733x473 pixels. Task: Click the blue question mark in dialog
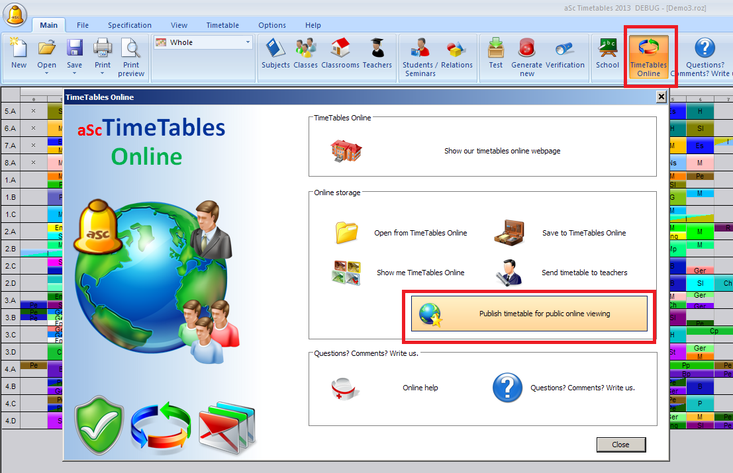(508, 388)
